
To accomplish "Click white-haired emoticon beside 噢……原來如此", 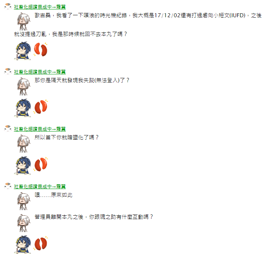I will pos(24,201).
